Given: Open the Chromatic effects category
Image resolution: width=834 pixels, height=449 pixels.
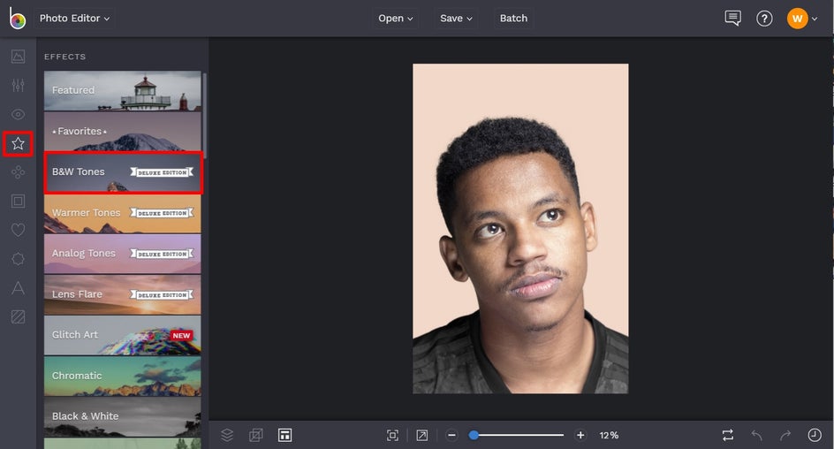Looking at the screenshot, I should 122,376.
